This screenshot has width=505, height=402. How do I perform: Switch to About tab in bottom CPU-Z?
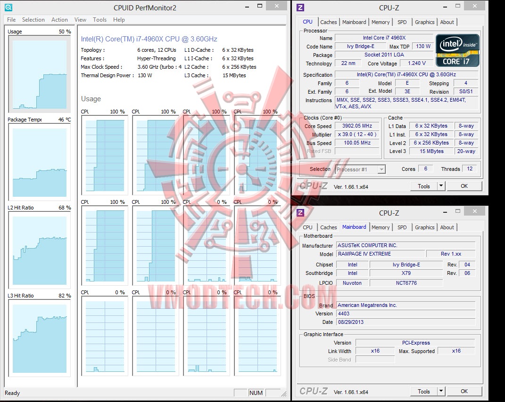(x=447, y=227)
